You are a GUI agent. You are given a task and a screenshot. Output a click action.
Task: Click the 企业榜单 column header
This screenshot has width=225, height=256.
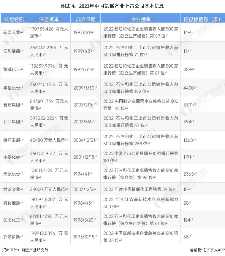click(x=140, y=19)
